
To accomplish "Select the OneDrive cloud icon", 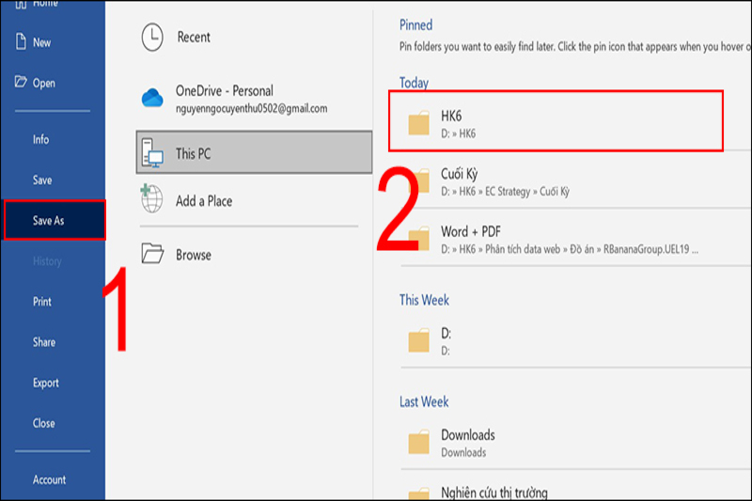I will click(151, 99).
